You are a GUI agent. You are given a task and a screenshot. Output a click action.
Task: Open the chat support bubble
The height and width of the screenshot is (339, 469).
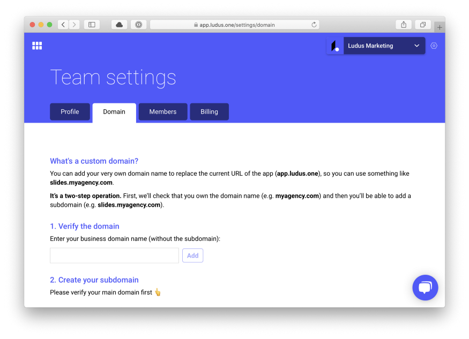pos(425,288)
